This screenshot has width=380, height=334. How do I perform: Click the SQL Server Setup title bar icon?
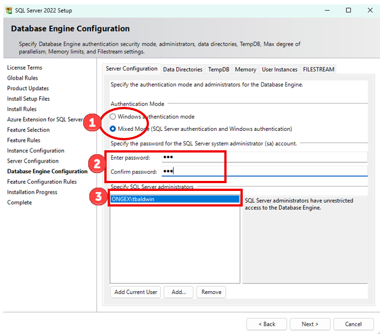(x=9, y=11)
